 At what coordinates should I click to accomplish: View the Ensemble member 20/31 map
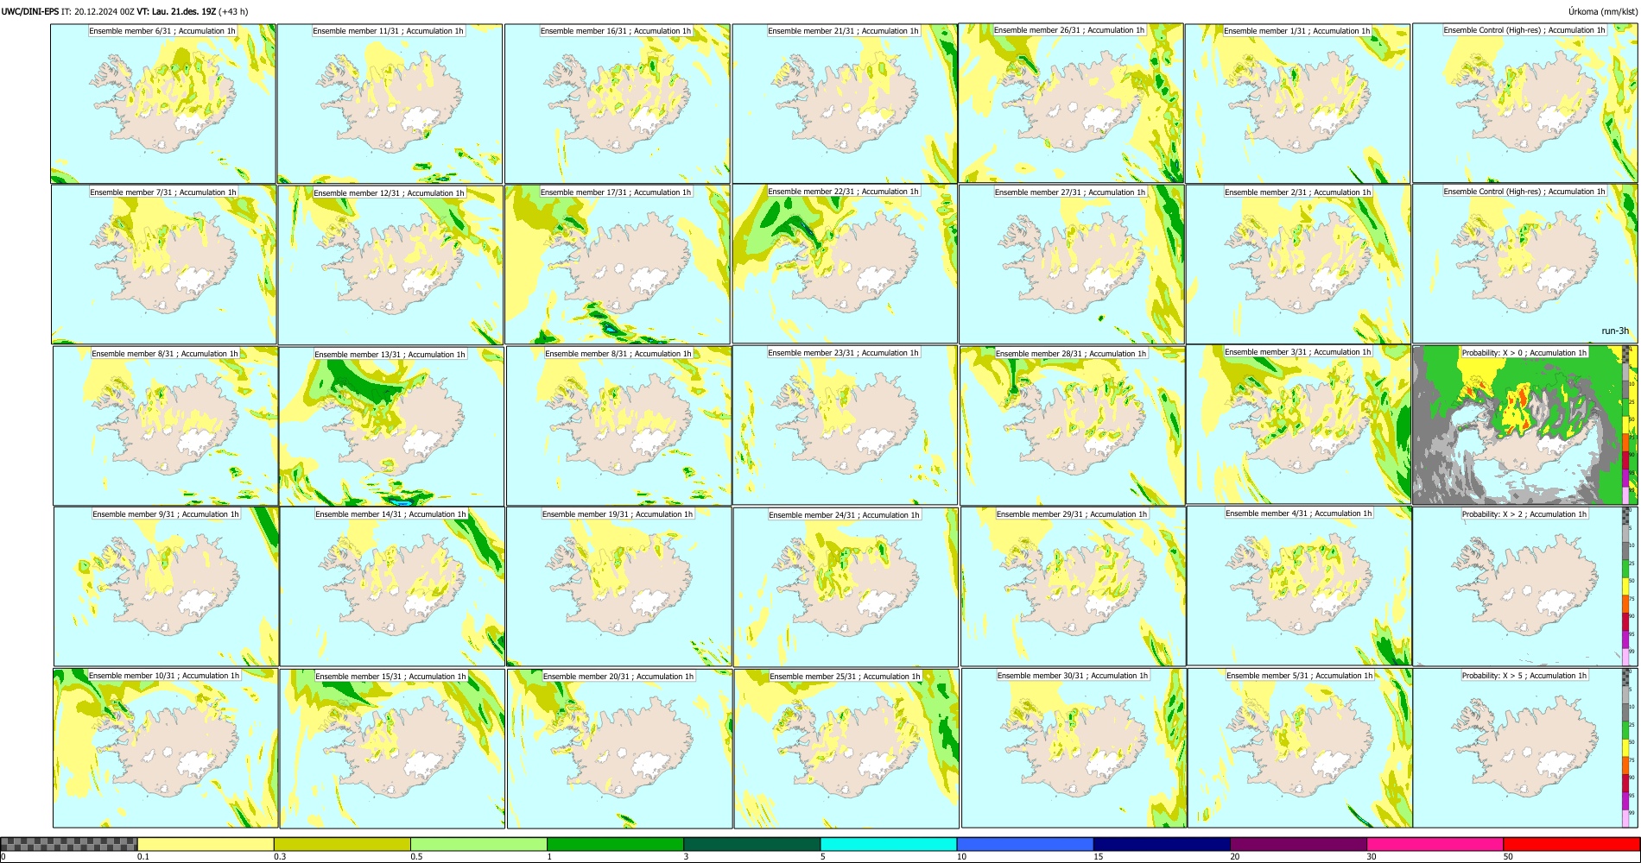(619, 748)
